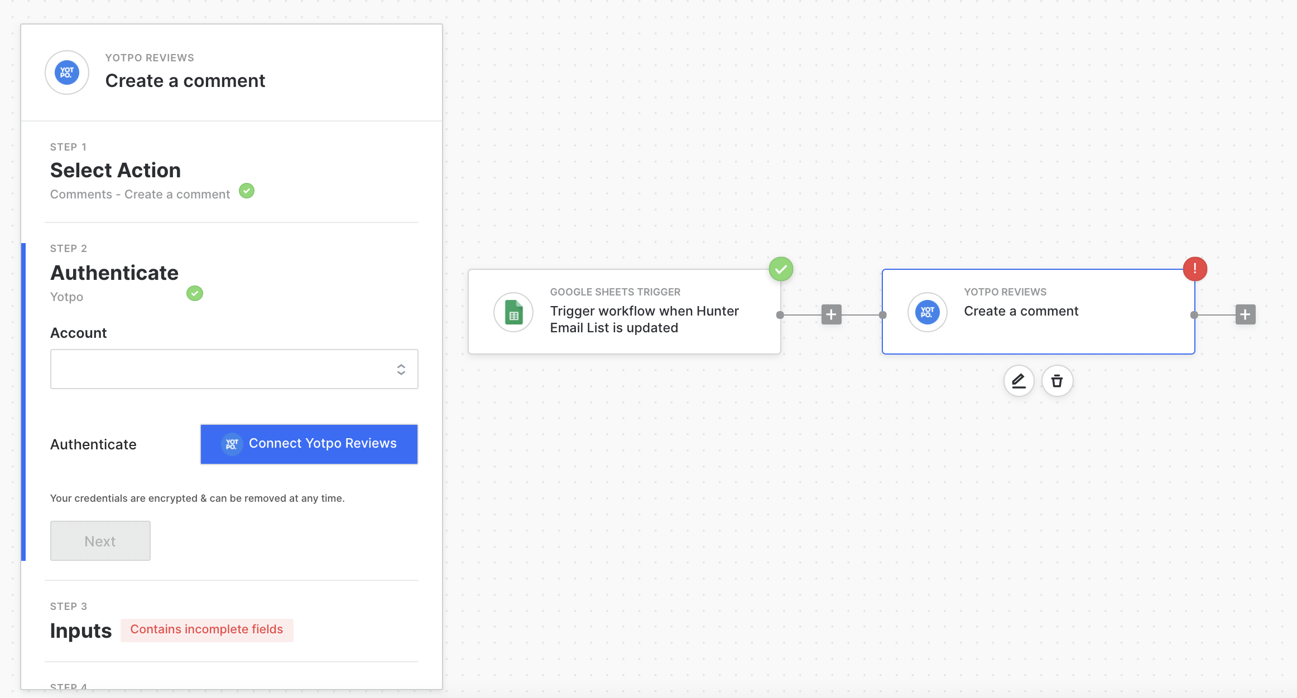Expand Step 1 Select Action section
Viewport: 1297px width, 698px height.
(x=116, y=170)
